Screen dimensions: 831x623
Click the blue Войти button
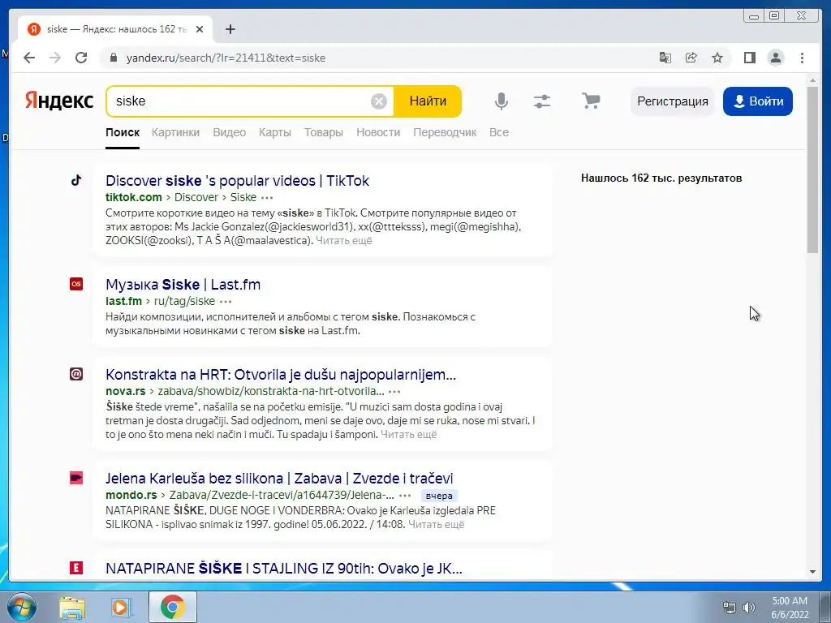click(x=758, y=101)
